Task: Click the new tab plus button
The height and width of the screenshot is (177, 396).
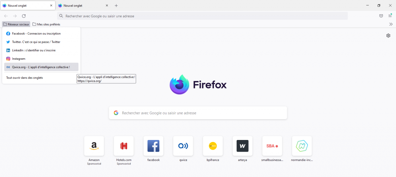Action: [x=116, y=6]
